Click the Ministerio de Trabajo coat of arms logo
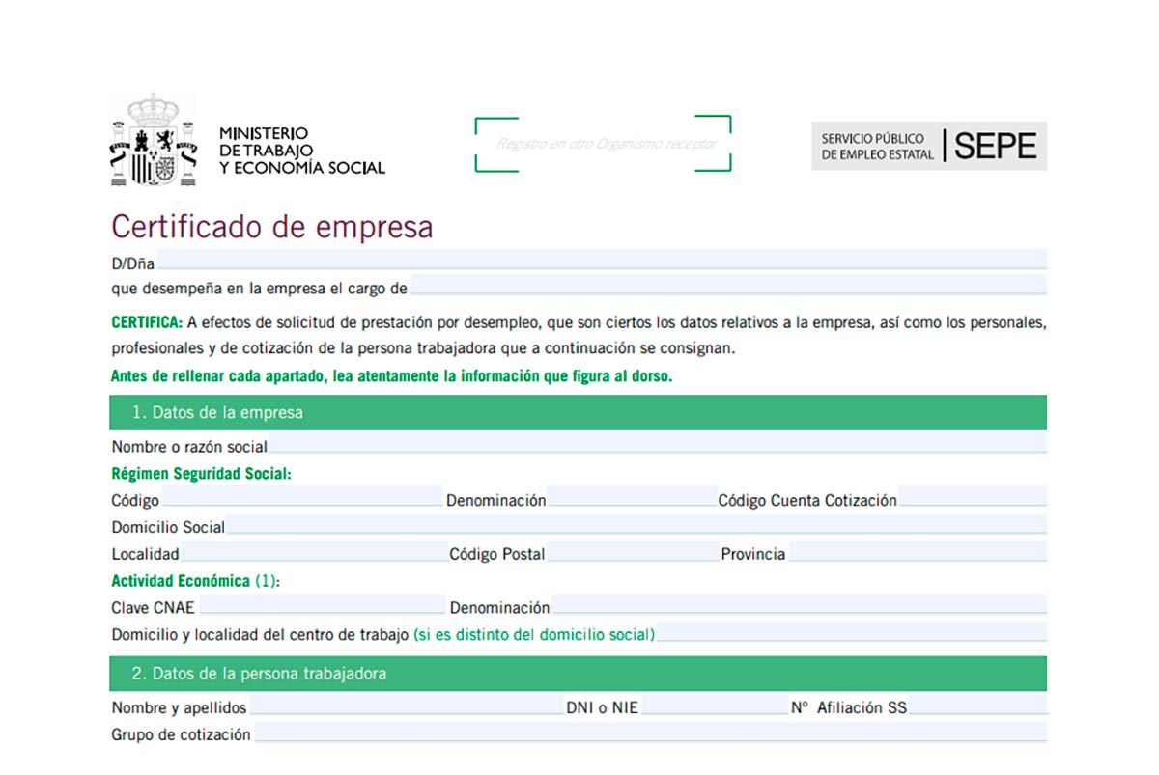This screenshot has height=775, width=1159. pyautogui.click(x=153, y=140)
